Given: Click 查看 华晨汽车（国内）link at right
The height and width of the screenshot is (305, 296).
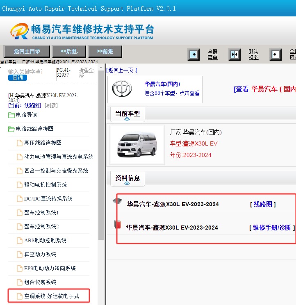Looking at the screenshot, I should pyautogui.click(x=265, y=89).
